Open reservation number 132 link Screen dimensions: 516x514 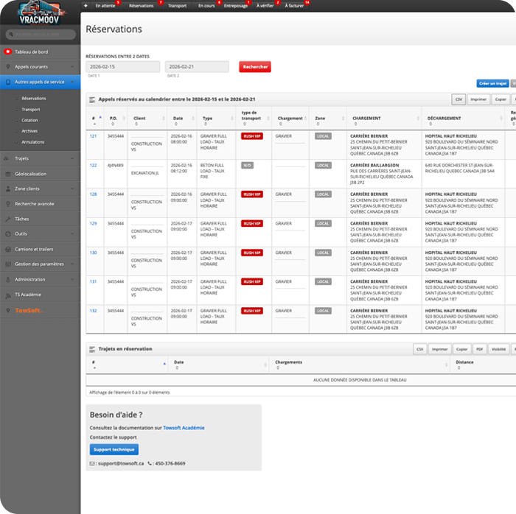[x=93, y=311]
